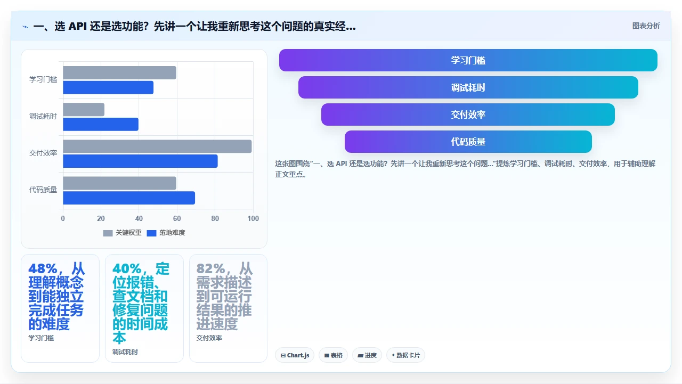Click the gray 关键权重 legend swatch
This screenshot has width=682, height=384.
(x=108, y=233)
